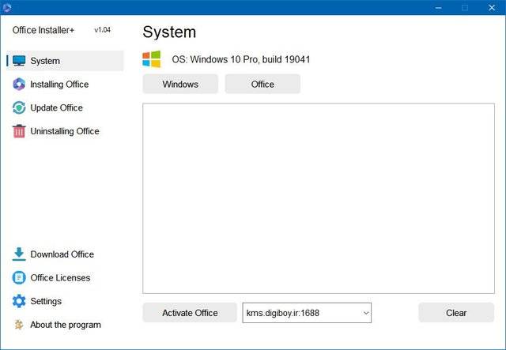Click the System monitor icon in sidebar
The width and height of the screenshot is (506, 350).
(x=19, y=61)
